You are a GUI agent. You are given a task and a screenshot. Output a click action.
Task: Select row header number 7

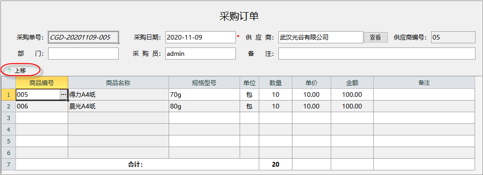click(8, 165)
